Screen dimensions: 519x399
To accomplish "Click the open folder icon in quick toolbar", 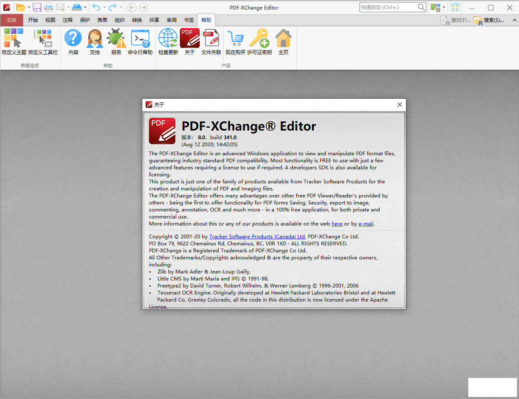I will [x=20, y=7].
